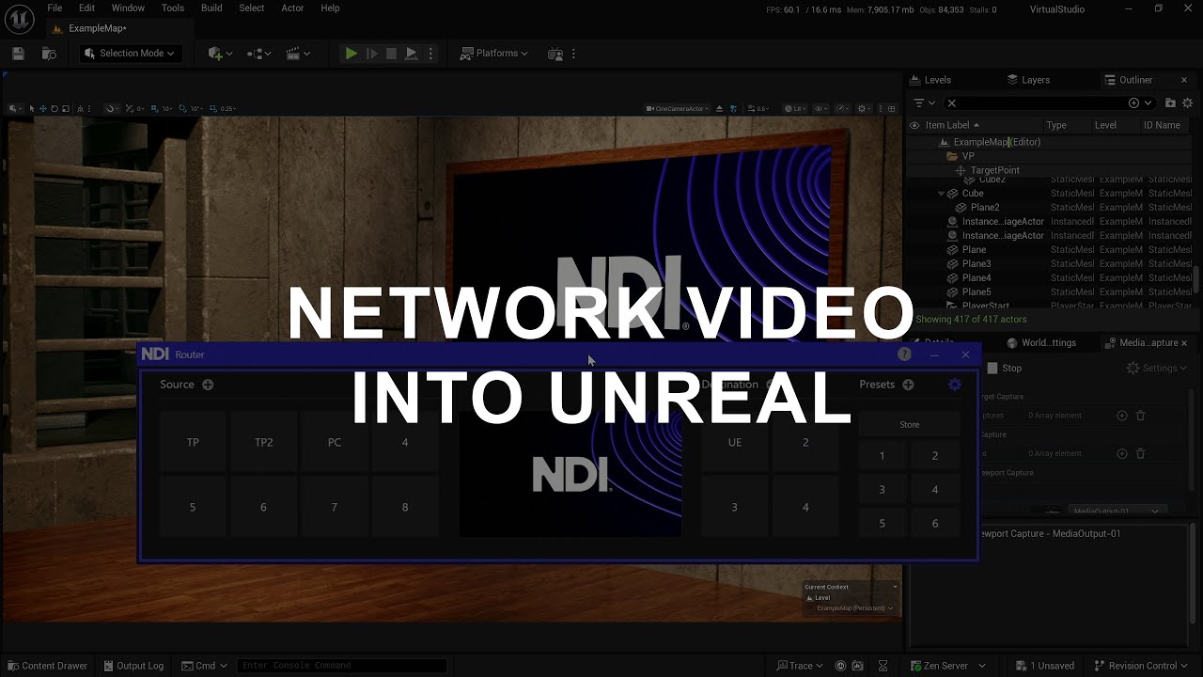Open the Build menu

[x=211, y=8]
